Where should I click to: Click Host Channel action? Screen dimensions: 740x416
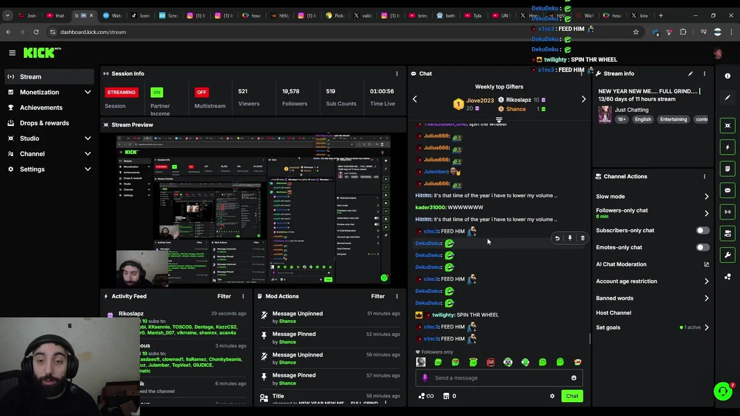tap(613, 313)
